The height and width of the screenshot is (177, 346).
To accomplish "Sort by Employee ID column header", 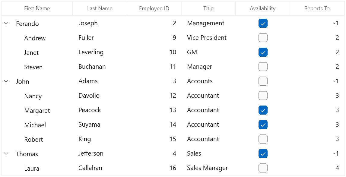I will 154,8.
